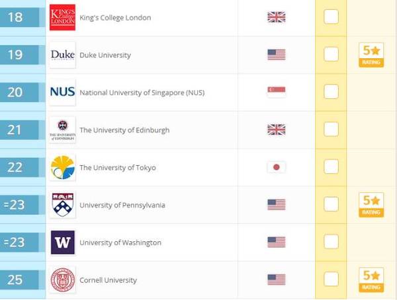Click the Japan flag next to Tokyo
This screenshot has width=397, height=300.
(x=277, y=167)
